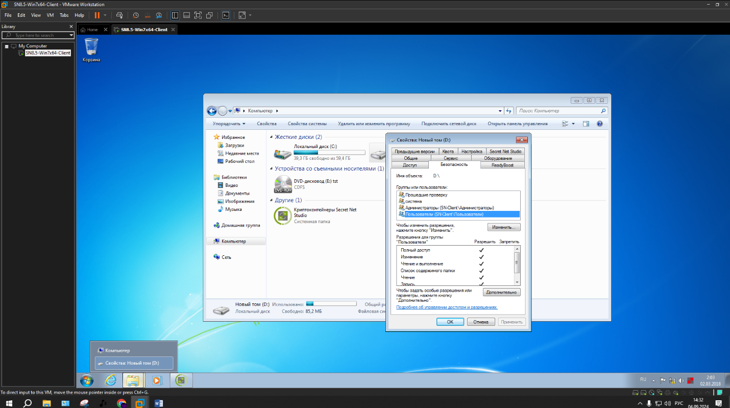Enter full screen mode icon
This screenshot has height=408, width=730.
(198, 15)
